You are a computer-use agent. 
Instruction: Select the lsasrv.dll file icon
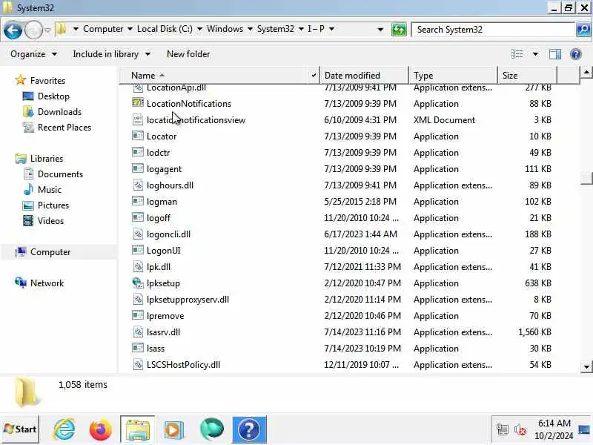point(138,332)
